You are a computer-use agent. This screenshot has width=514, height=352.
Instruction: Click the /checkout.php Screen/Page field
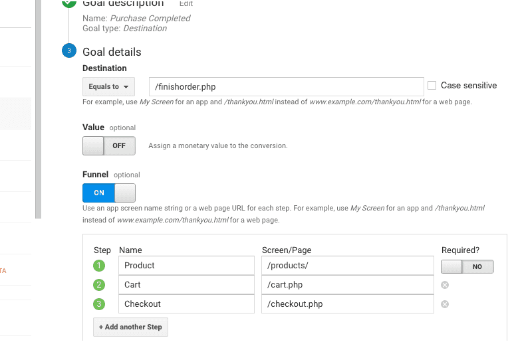click(348, 304)
